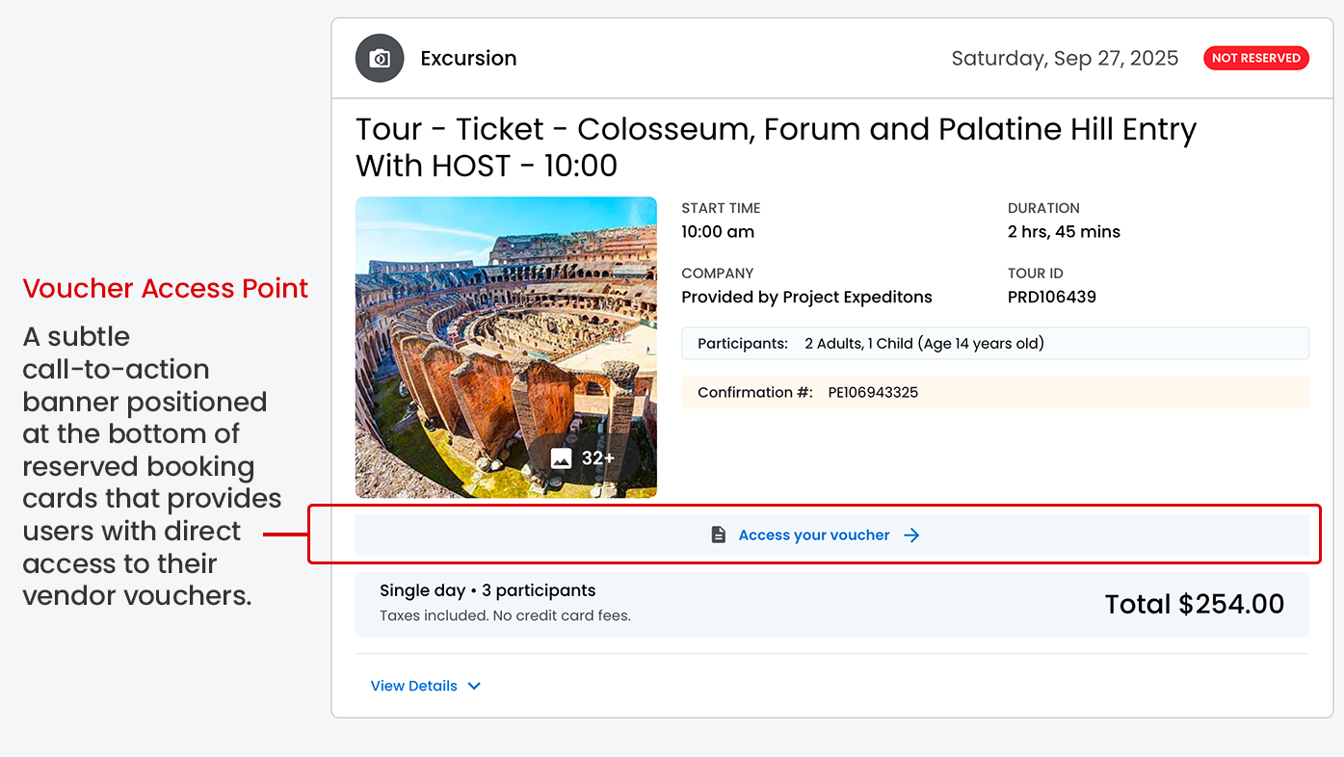
Task: Click the Tour ID PRD106439 value
Action: [x=1051, y=297]
